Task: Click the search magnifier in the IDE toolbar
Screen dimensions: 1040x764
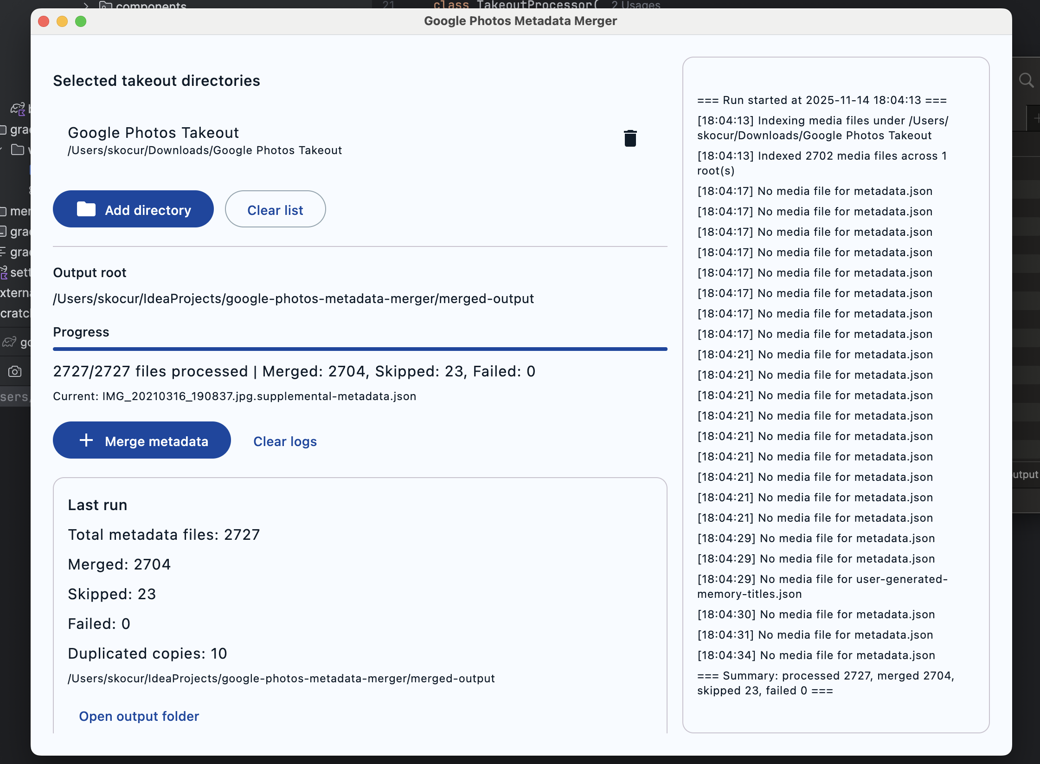Action: (1026, 80)
